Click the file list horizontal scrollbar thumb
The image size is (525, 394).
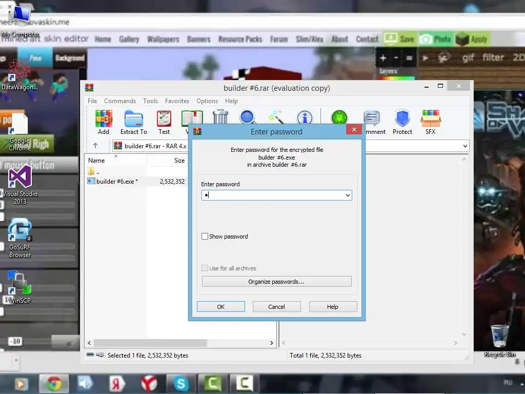click(x=150, y=343)
